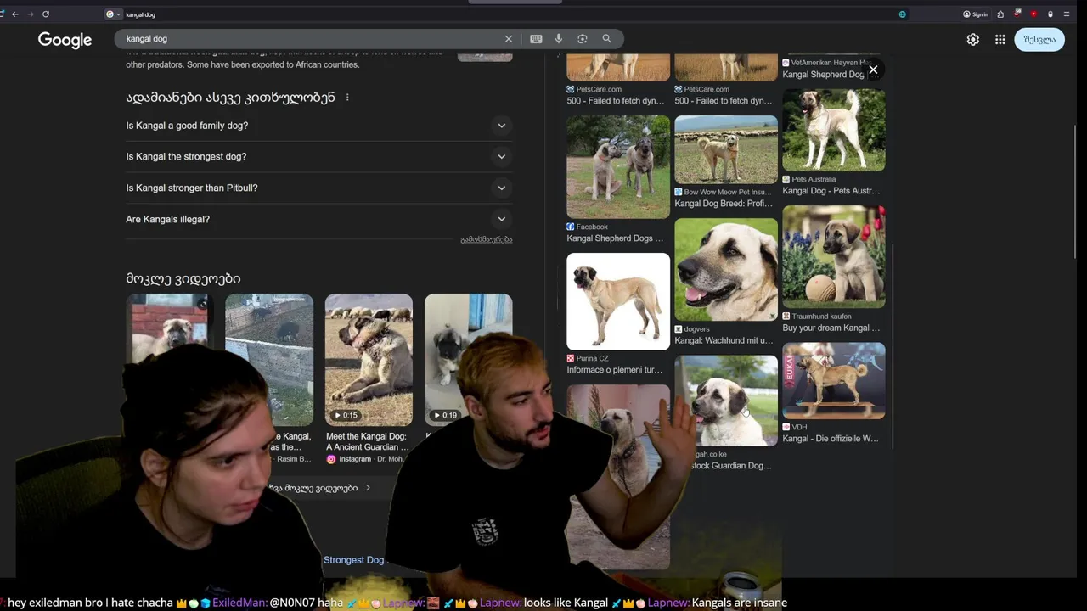Screen dimensions: 1087x611
Task: Click the mouse-shaped extension icon
Action: coord(1050,14)
